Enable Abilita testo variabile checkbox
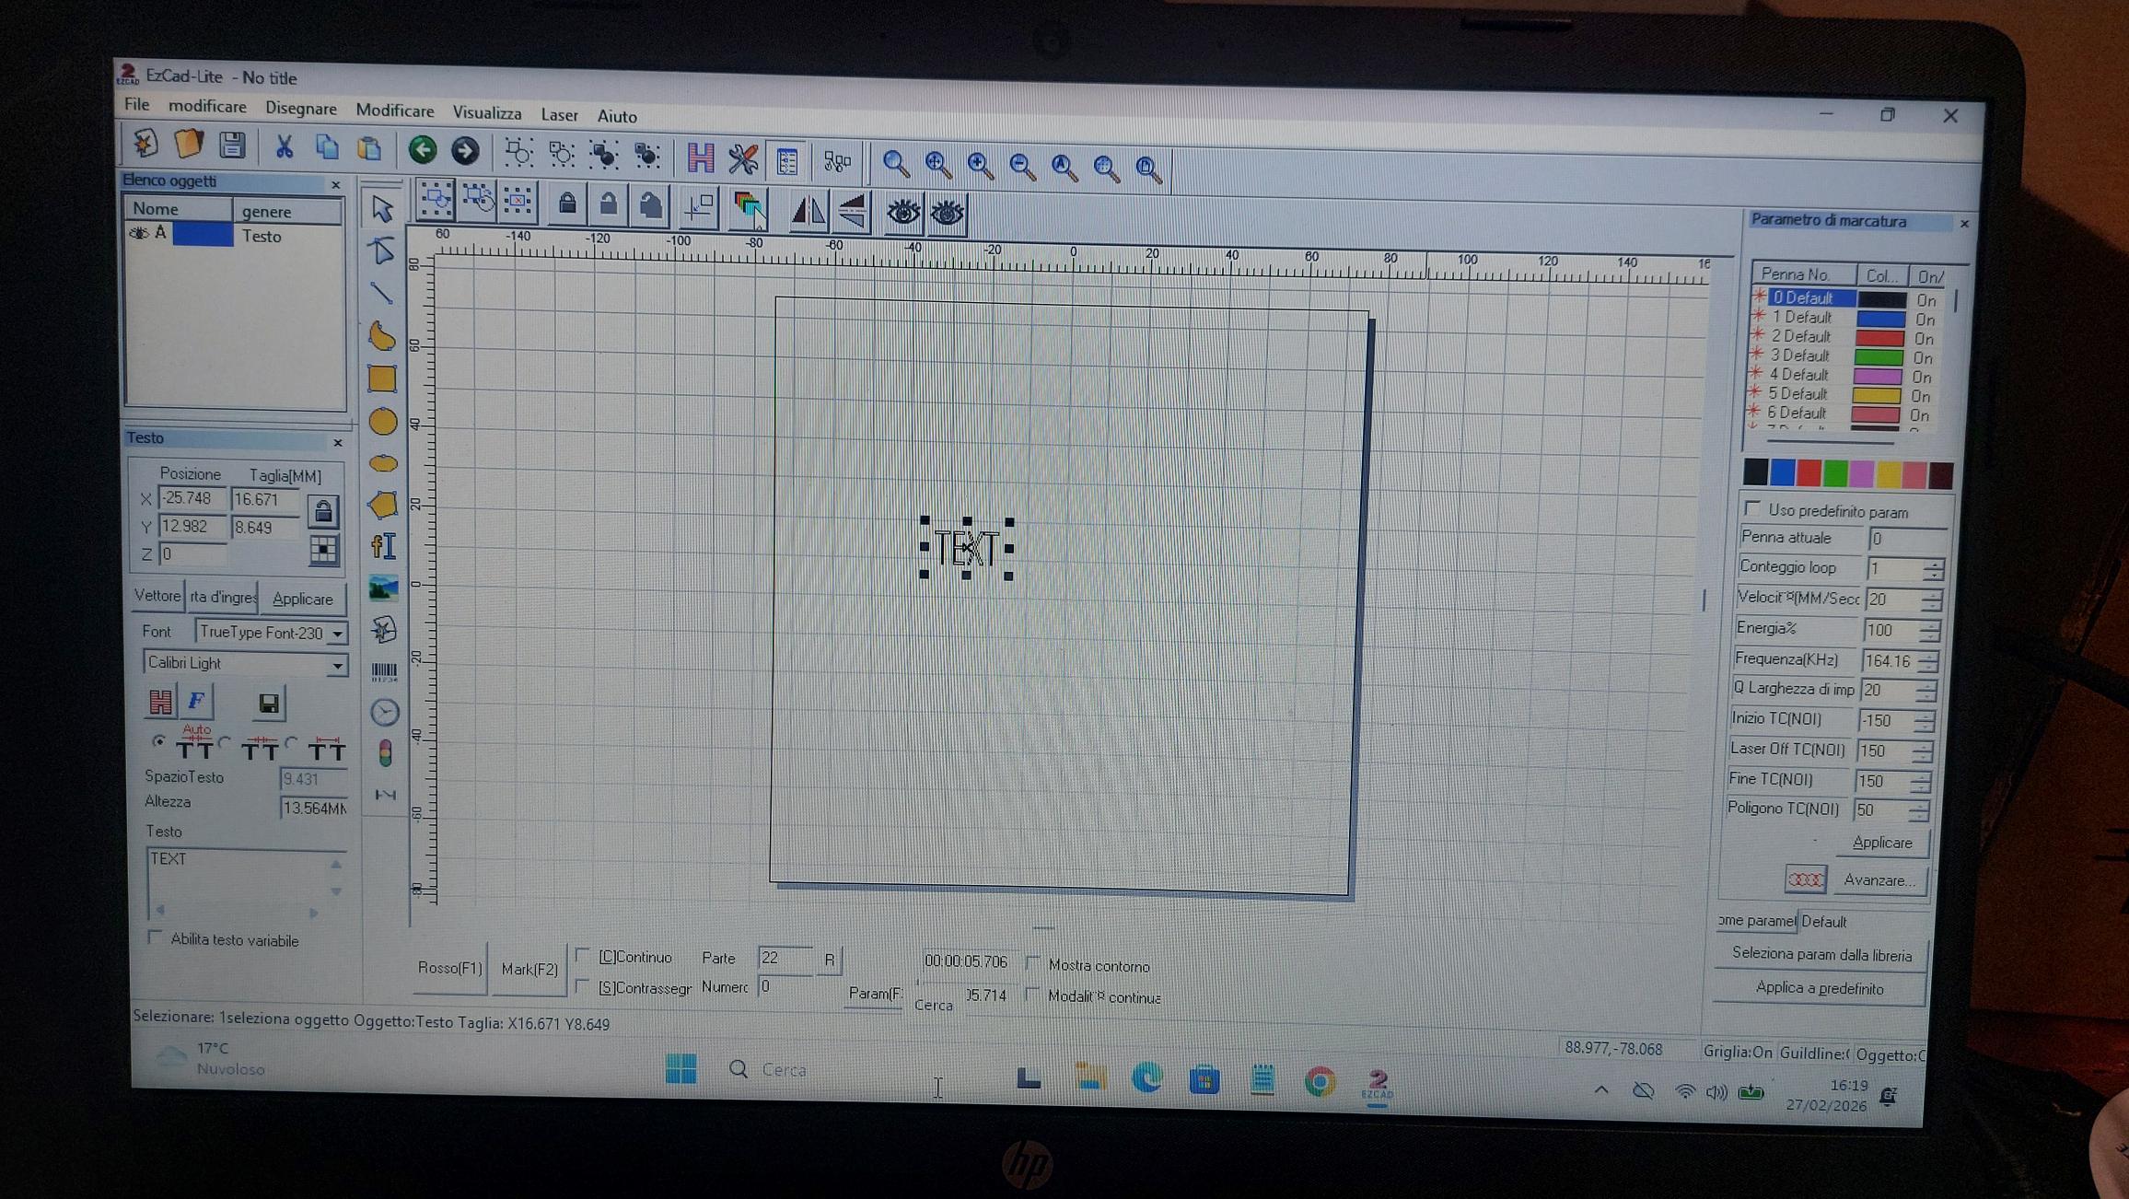 pyautogui.click(x=155, y=937)
